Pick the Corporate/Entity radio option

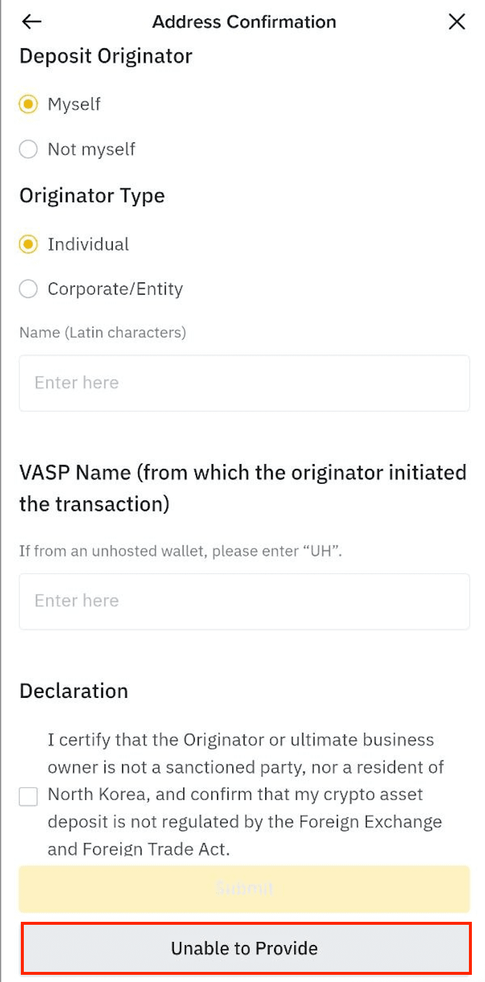28,289
